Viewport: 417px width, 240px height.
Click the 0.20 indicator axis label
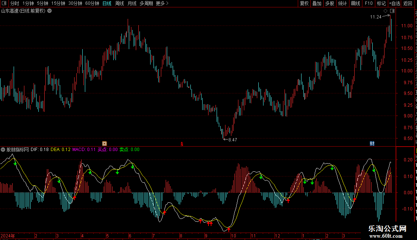pos(408,160)
